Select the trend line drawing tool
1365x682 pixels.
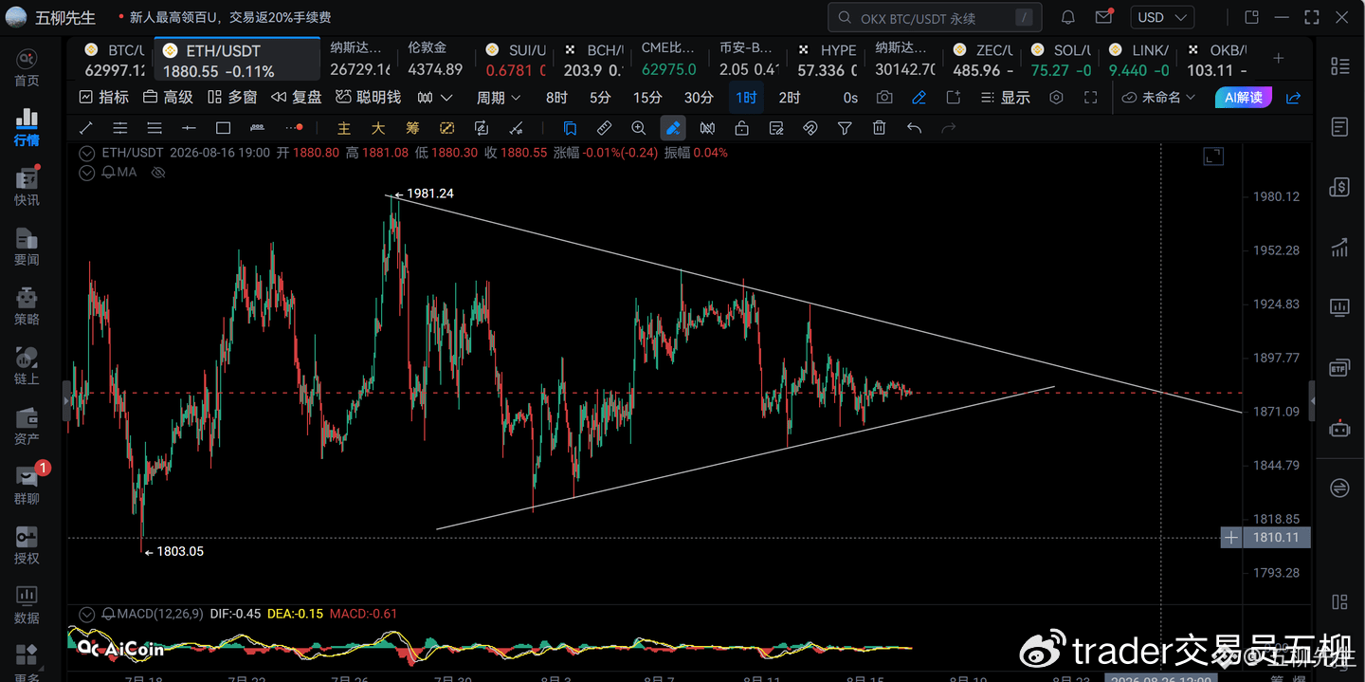click(86, 128)
